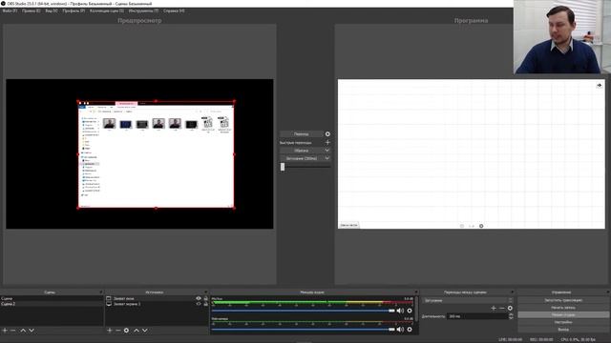Pop out the Сцены dock panel
Viewport: 611px width, 343px height.
[101, 293]
